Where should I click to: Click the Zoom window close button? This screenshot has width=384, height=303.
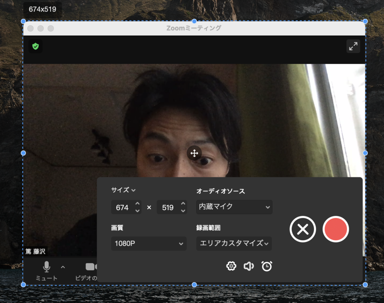click(31, 28)
